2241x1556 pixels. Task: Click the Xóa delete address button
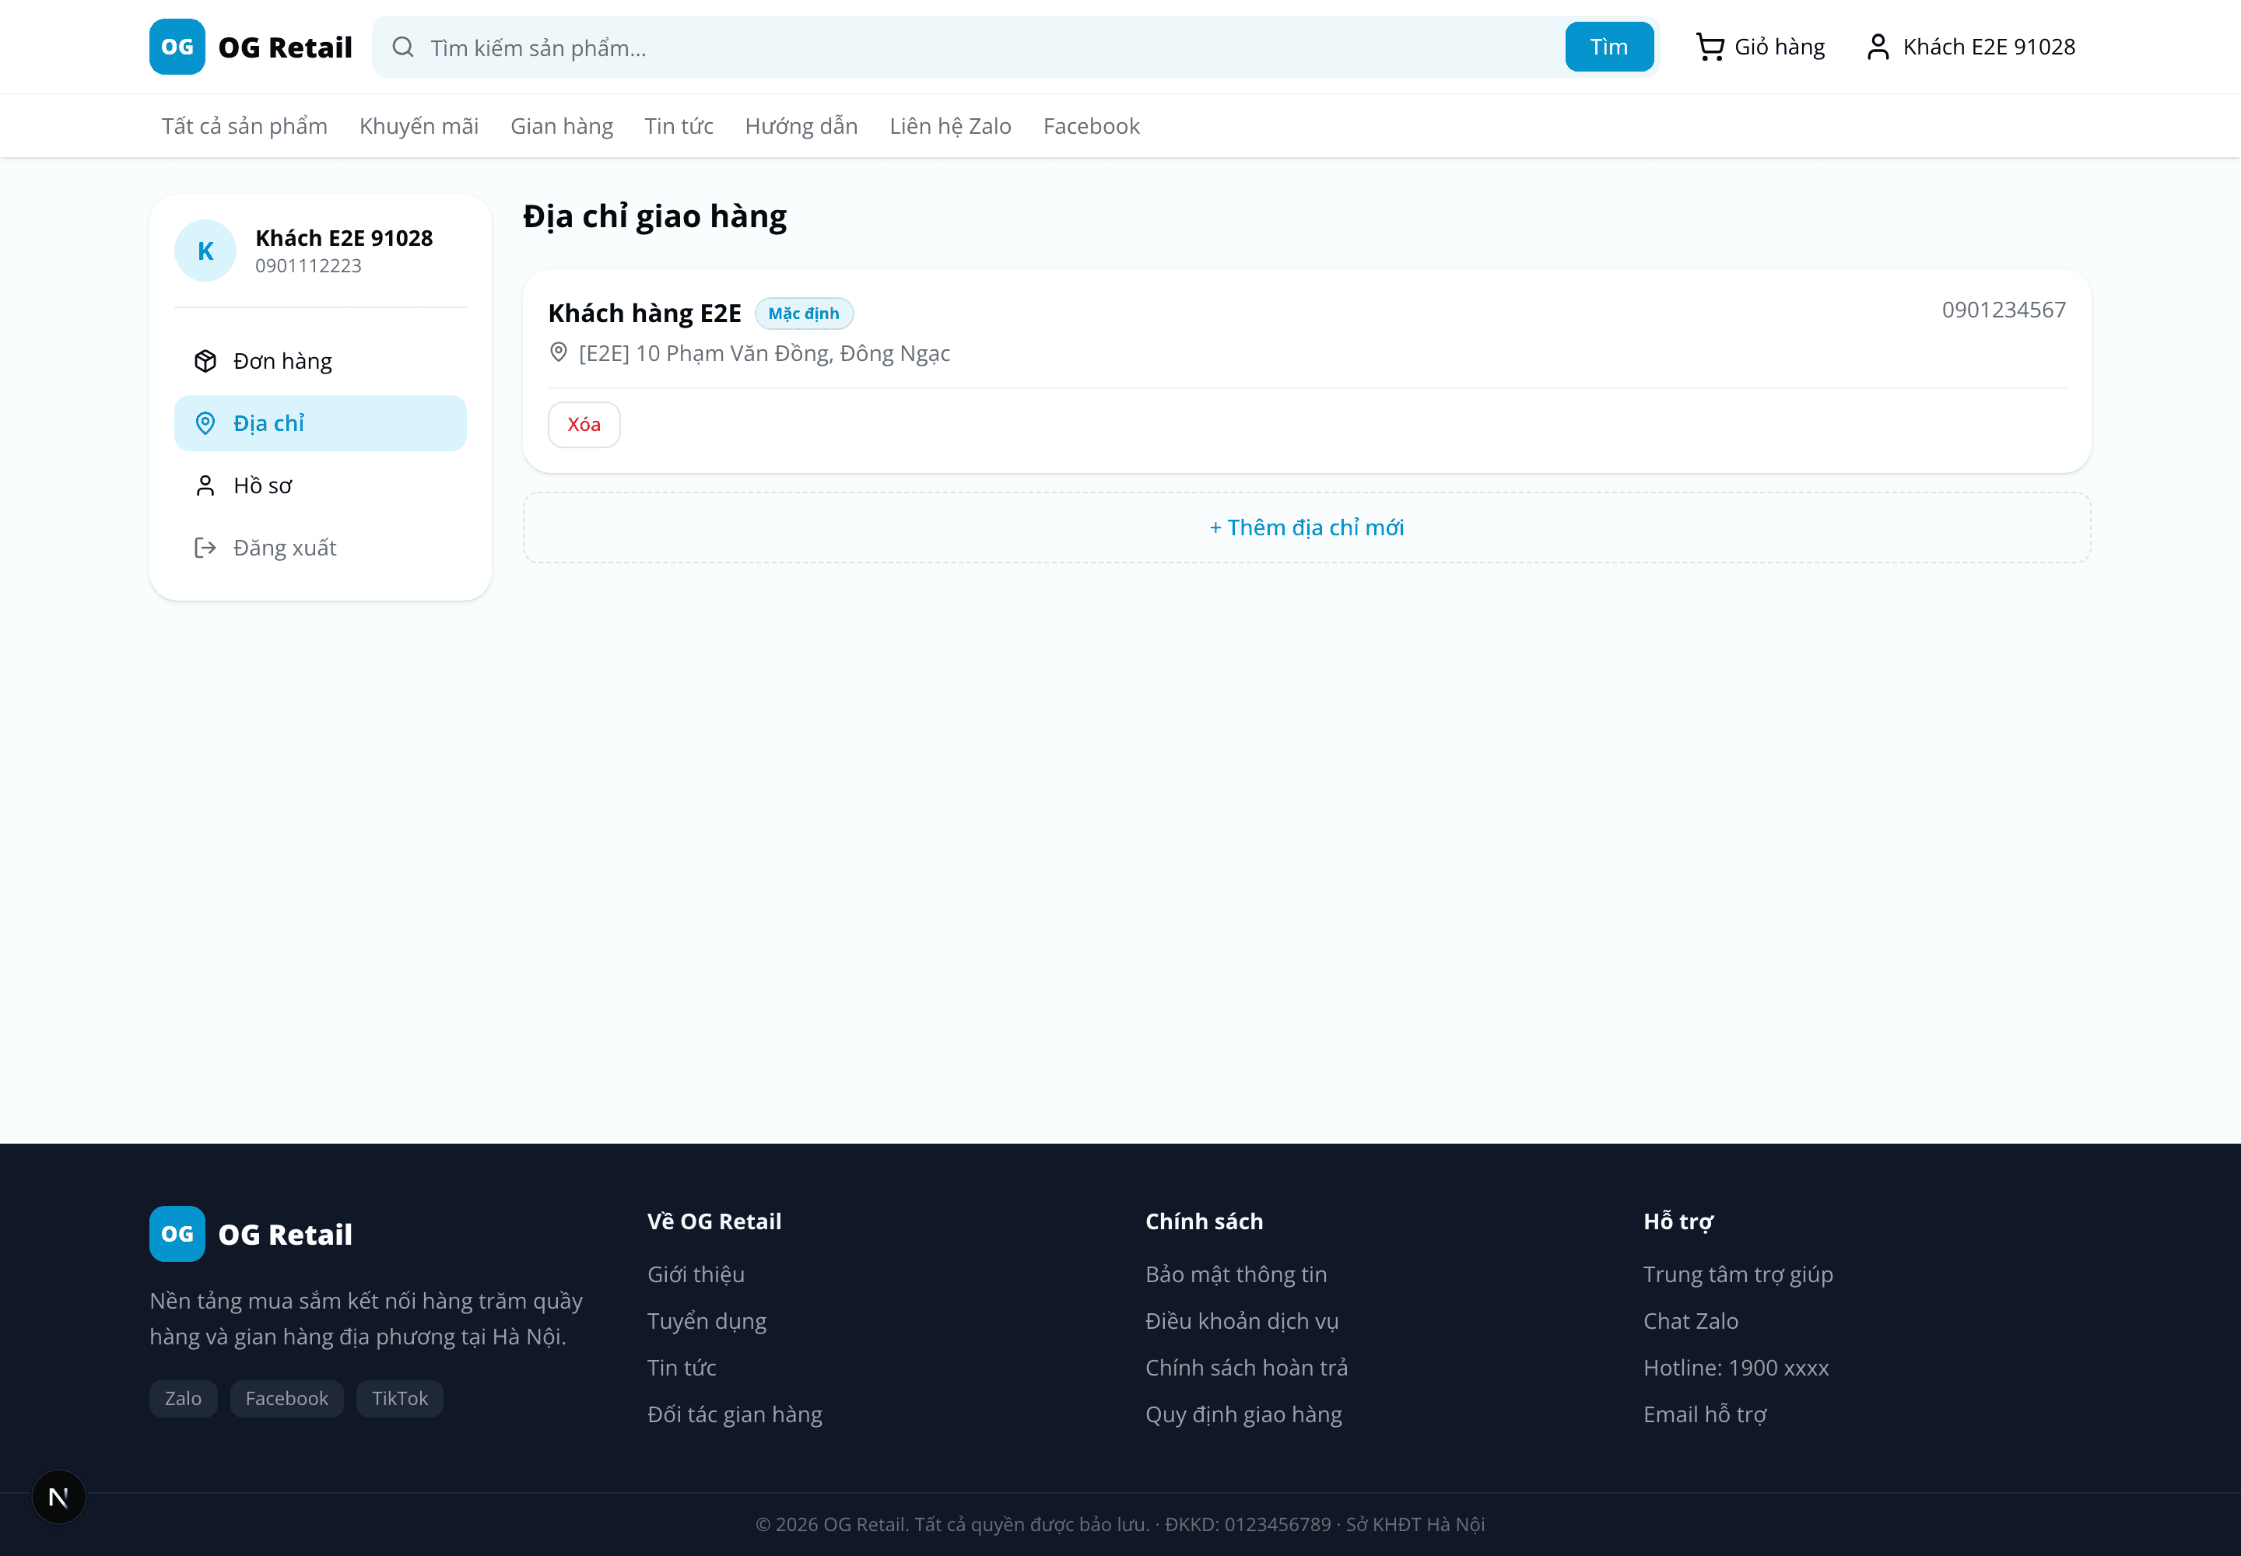[x=584, y=424]
